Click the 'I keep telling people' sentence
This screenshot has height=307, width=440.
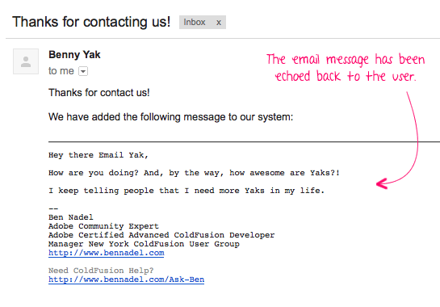186,191
